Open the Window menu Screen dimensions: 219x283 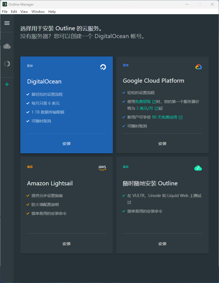point(38,12)
